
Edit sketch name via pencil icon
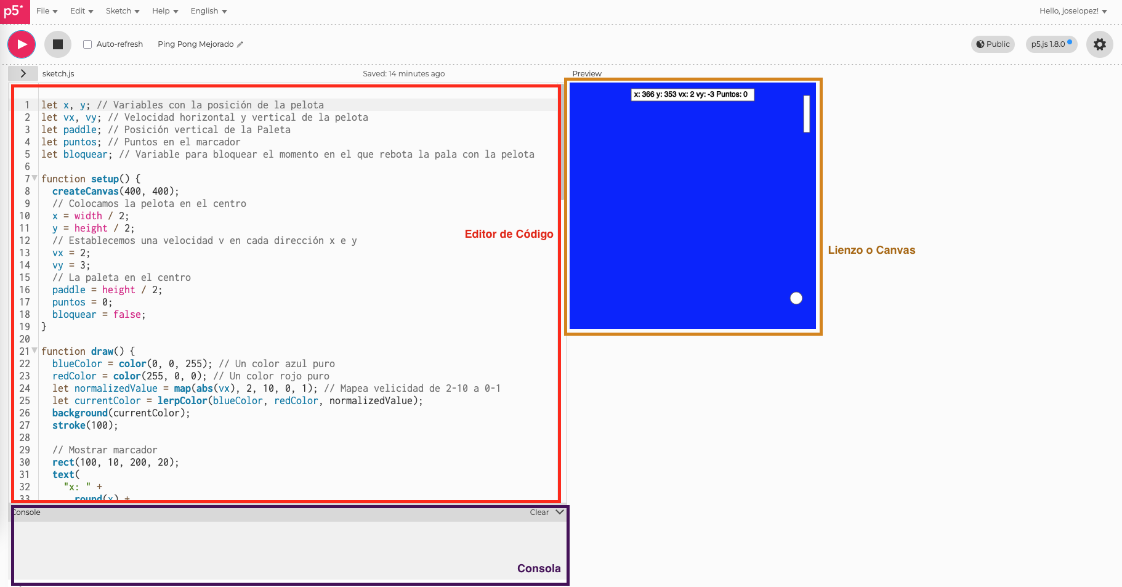pyautogui.click(x=240, y=44)
